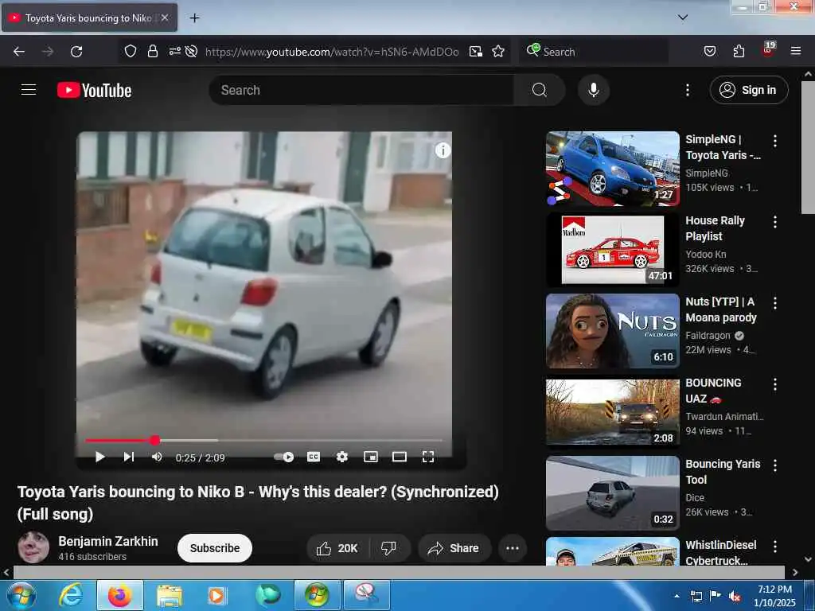Viewport: 815px width, 611px height.
Task: Open YouTube hamburger guide menu
Action: pyautogui.click(x=29, y=90)
